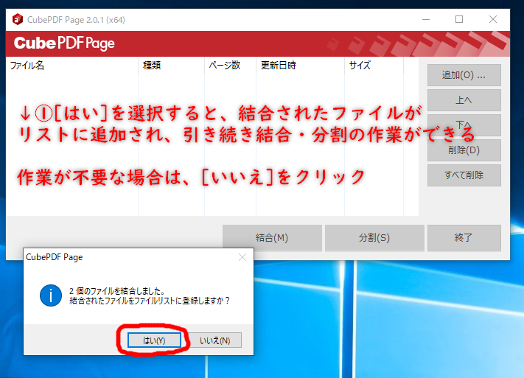Click the 終了 exit button
The image size is (524, 378).
click(464, 237)
